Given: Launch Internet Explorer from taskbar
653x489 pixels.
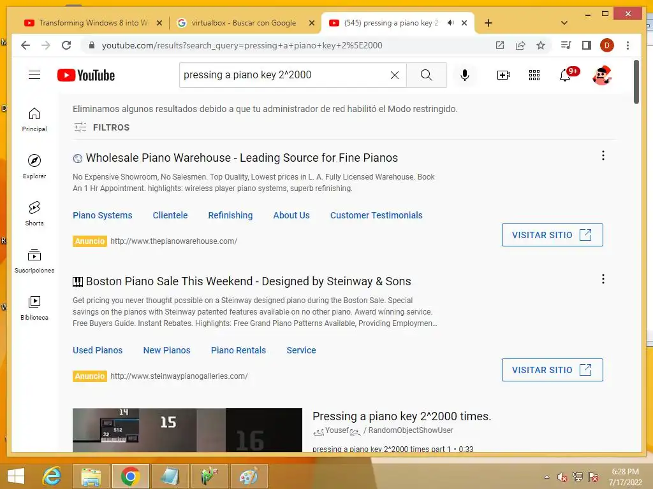Looking at the screenshot, I should coord(52,476).
